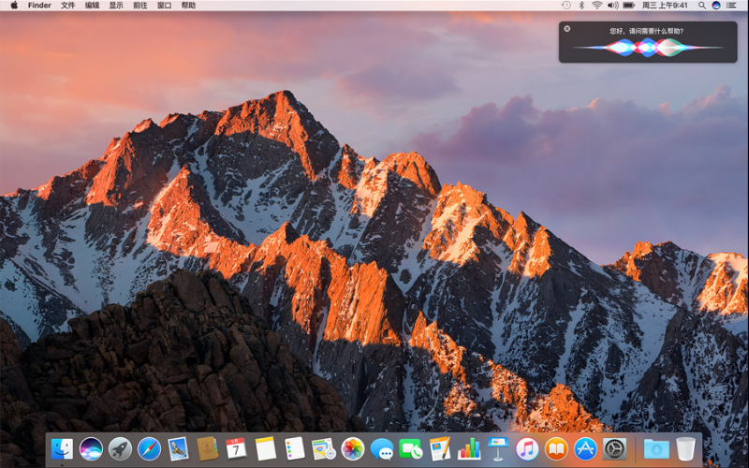Open System Preferences from the dock

614,449
